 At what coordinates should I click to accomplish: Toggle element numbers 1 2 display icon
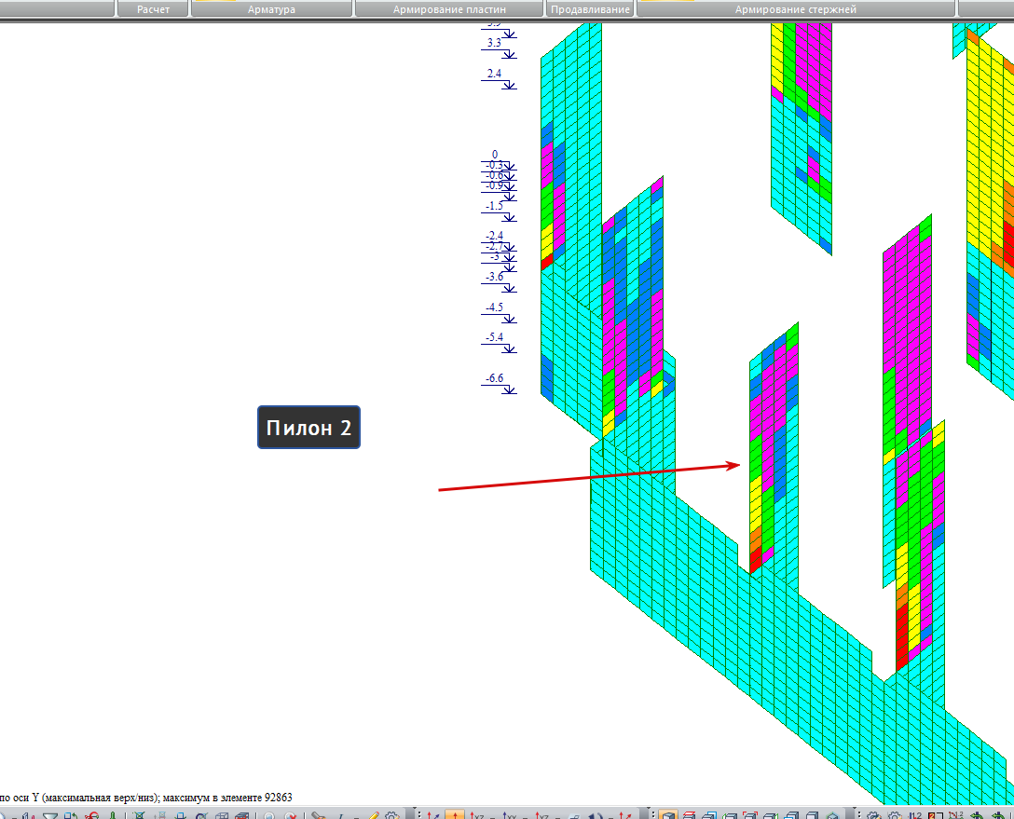point(915,814)
